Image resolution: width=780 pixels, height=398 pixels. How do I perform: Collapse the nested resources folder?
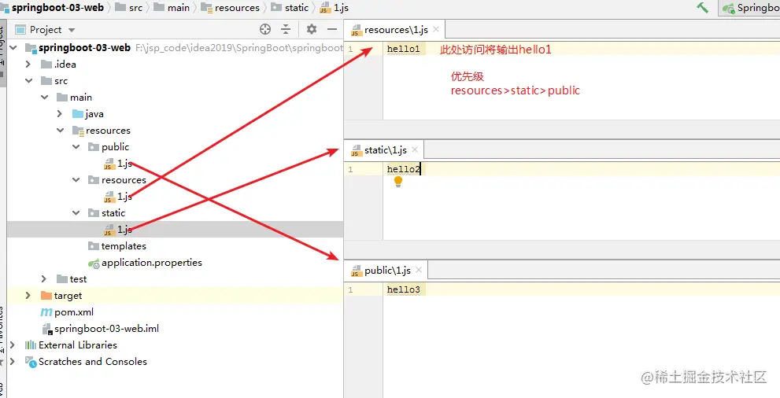coord(76,179)
